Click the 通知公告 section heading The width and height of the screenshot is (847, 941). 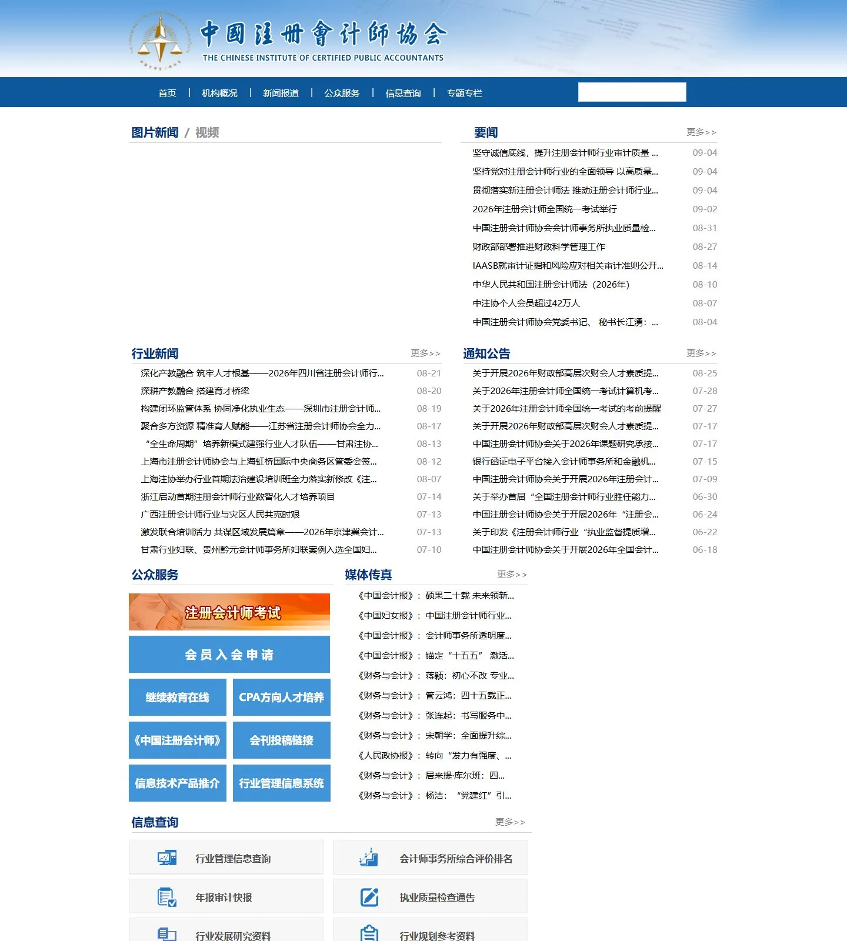click(486, 353)
